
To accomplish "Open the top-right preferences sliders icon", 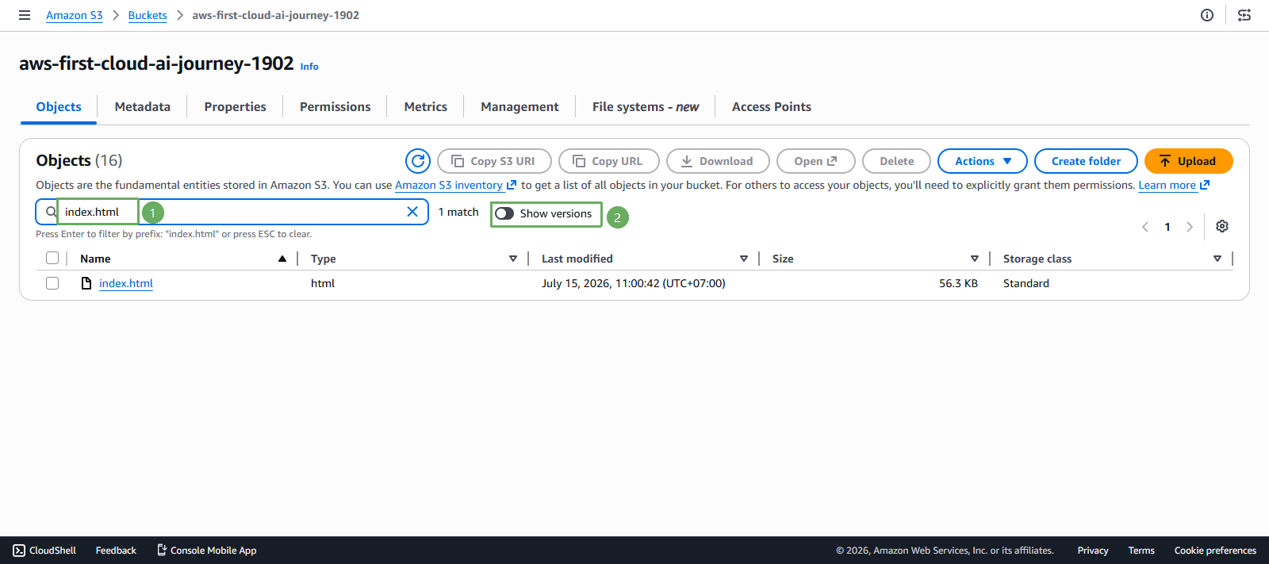I will click(x=1244, y=15).
